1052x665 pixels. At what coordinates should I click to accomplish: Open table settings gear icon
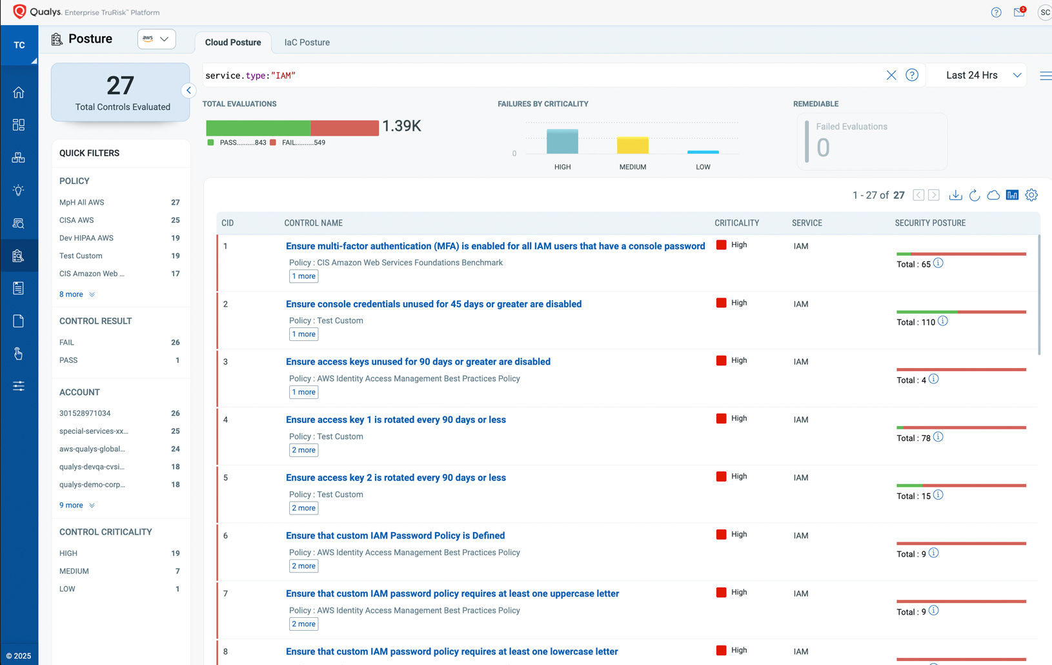click(x=1031, y=195)
